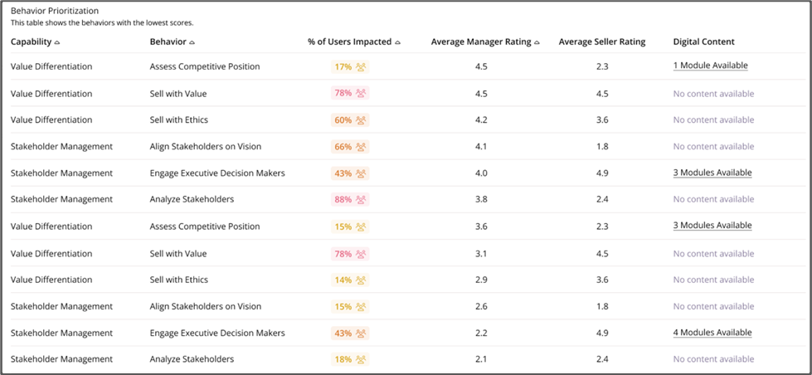Click the Sell with Ethics row rated 4.2
Screen dimensions: 812x375
pos(406,120)
